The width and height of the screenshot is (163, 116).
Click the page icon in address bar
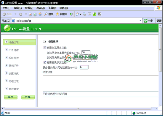[x=13, y=21]
